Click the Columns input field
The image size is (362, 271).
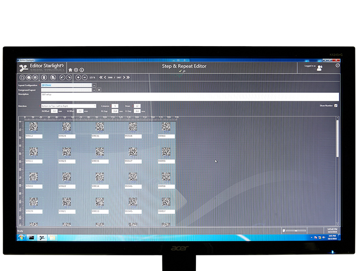coord(115,106)
